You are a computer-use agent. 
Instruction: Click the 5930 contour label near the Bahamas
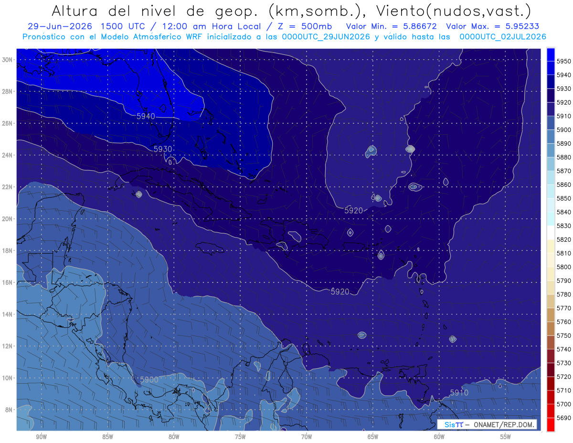coord(163,149)
